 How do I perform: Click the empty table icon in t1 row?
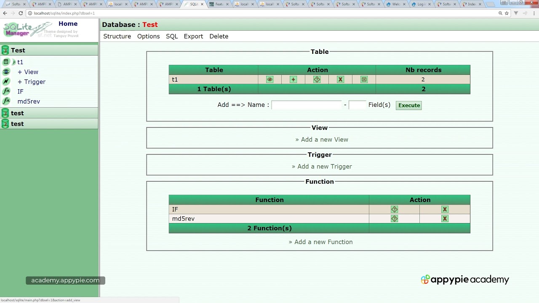pos(364,80)
